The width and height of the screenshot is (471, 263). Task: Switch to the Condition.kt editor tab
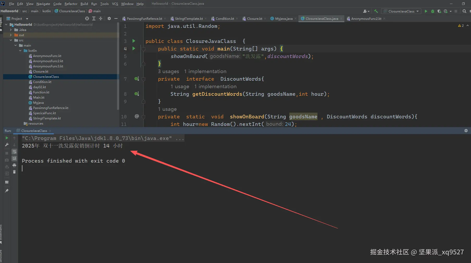point(225,18)
